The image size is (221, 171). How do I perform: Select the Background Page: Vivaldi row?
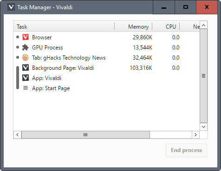coord(106,68)
